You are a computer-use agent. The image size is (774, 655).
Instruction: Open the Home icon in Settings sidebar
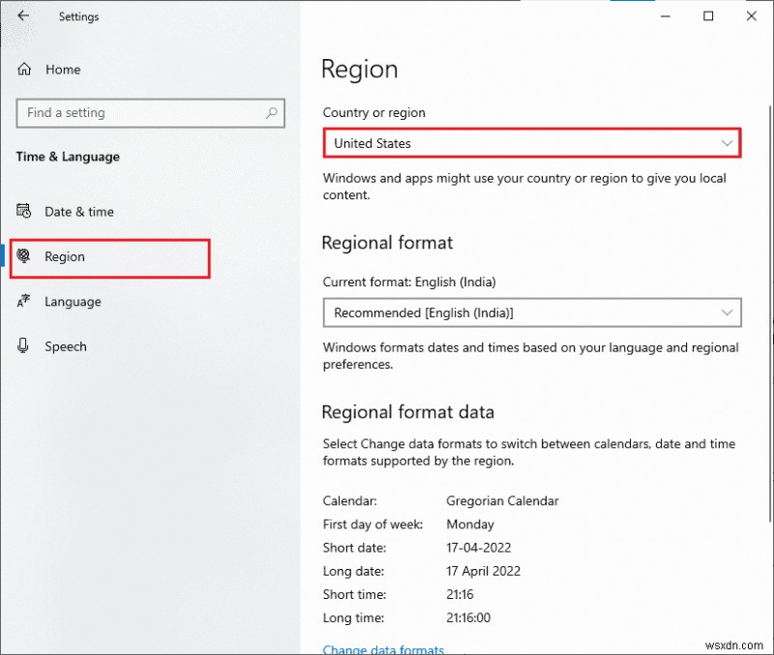point(23,69)
